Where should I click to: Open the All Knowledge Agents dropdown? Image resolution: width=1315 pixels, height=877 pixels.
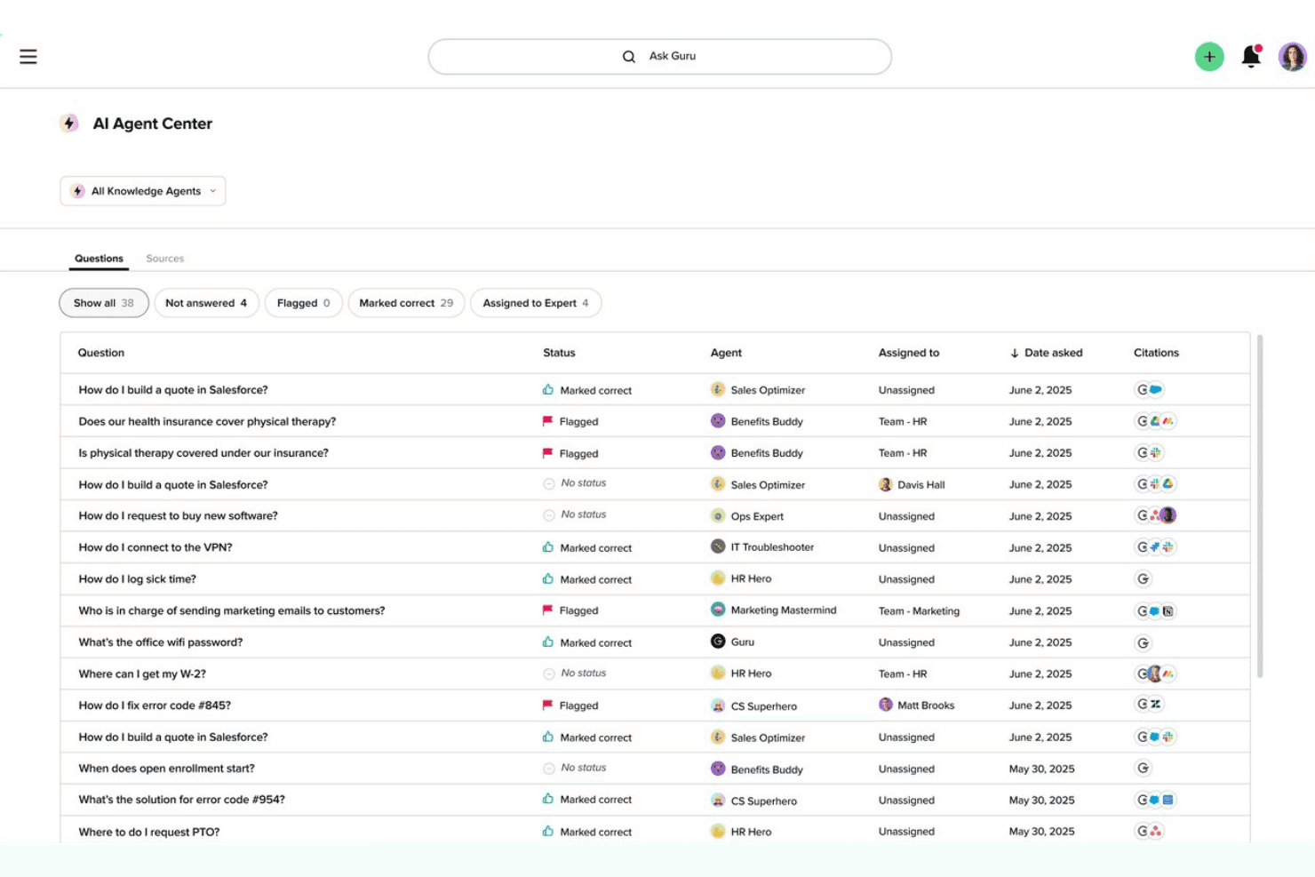pyautogui.click(x=143, y=191)
